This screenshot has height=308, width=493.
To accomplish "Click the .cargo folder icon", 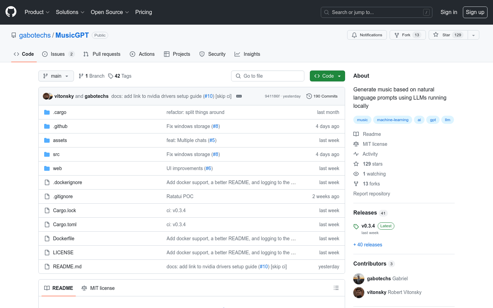I will point(47,112).
